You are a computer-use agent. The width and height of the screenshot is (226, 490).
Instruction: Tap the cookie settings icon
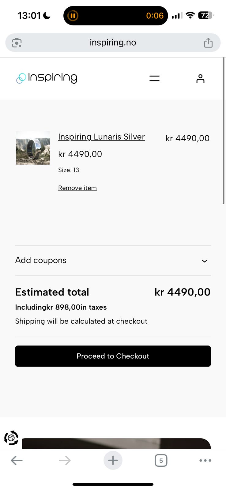[x=11, y=438]
